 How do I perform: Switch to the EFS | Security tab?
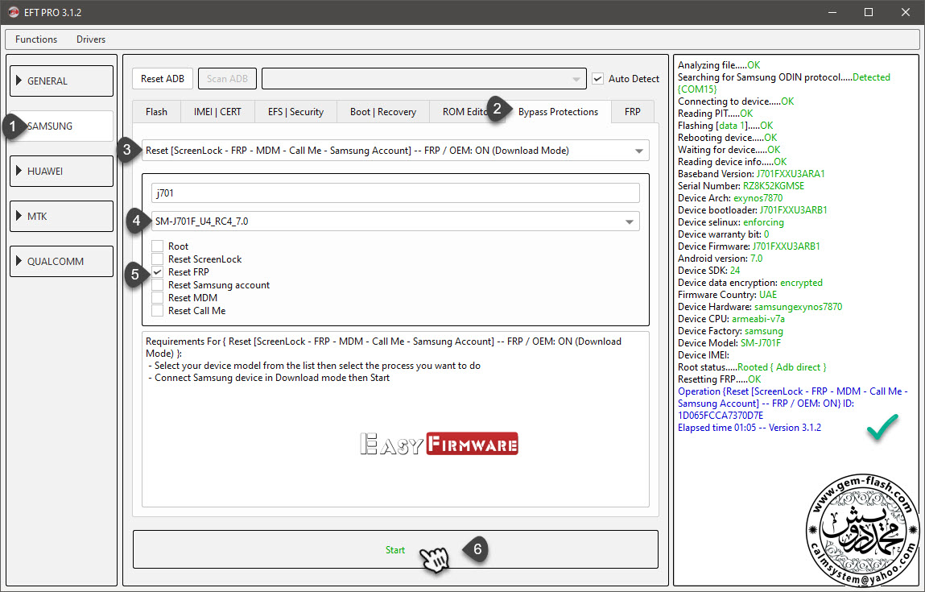click(x=295, y=111)
